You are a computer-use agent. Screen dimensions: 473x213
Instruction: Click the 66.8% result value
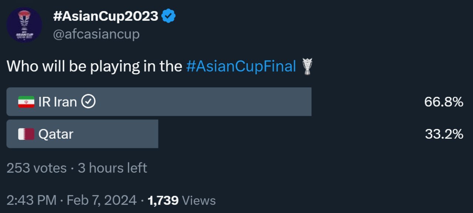coord(443,102)
